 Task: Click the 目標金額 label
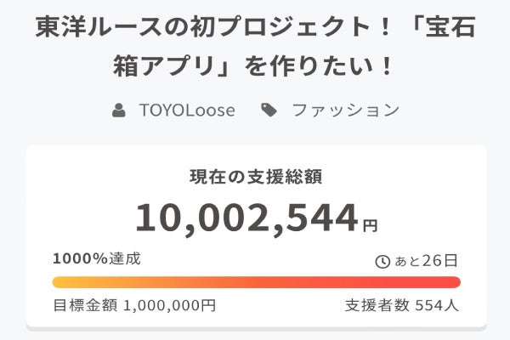86,305
